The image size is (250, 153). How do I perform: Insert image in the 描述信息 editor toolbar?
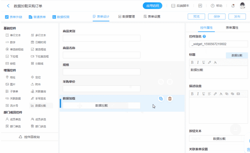point(238,94)
